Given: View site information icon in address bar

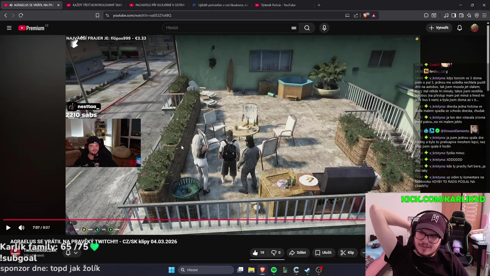Looking at the screenshot, I should (x=107, y=15).
